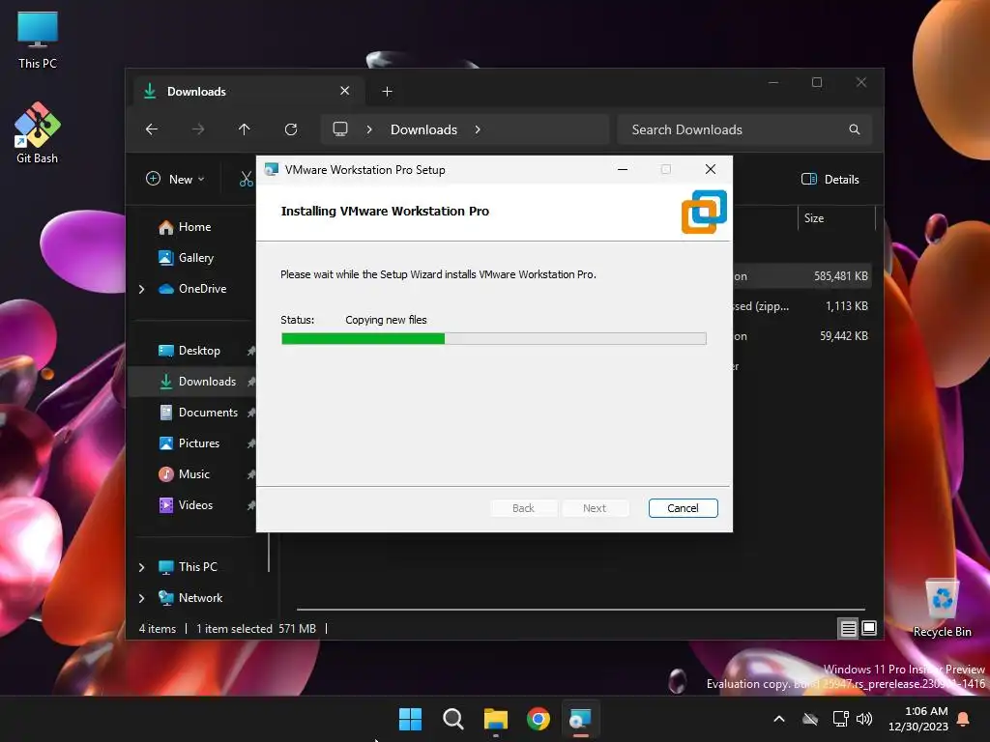This screenshot has height=742, width=990.
Task: Select the 585,481 KB file row
Action: (802, 276)
